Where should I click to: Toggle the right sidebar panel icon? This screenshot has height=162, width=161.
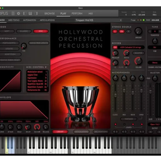[x=36, y=13]
